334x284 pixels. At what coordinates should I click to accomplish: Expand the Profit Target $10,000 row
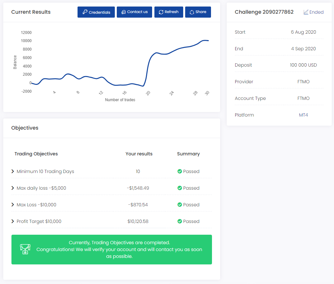13,221
